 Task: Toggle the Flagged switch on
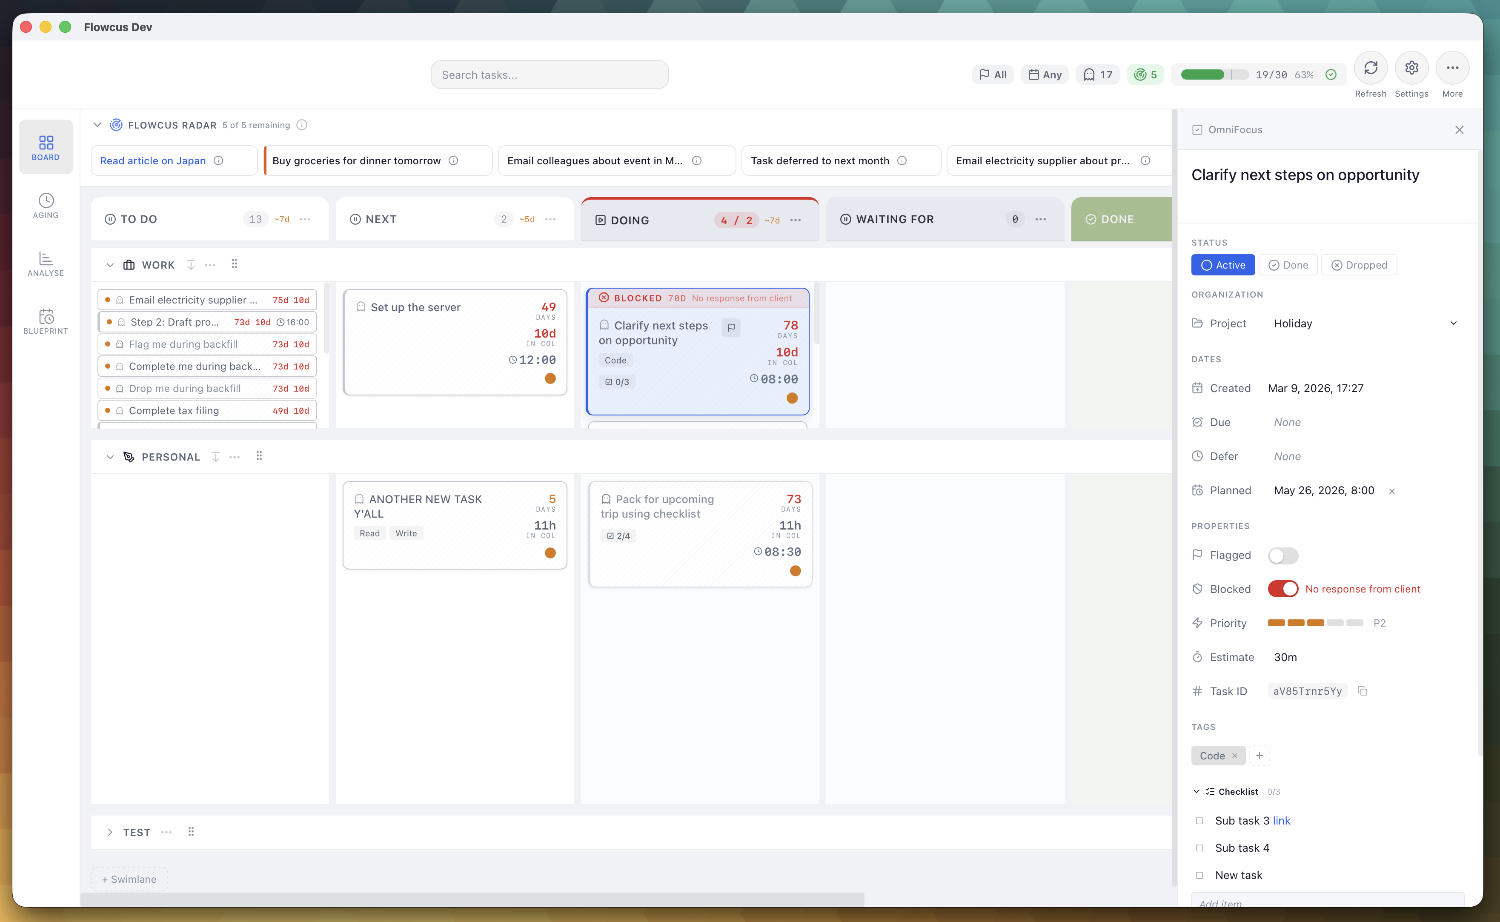1283,555
